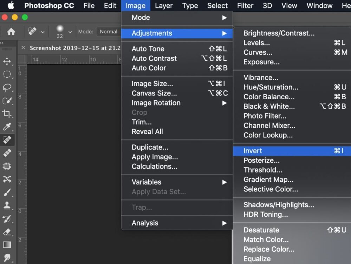Select the Brush tool
Image resolution: width=351 pixels, height=264 pixels.
7,193
